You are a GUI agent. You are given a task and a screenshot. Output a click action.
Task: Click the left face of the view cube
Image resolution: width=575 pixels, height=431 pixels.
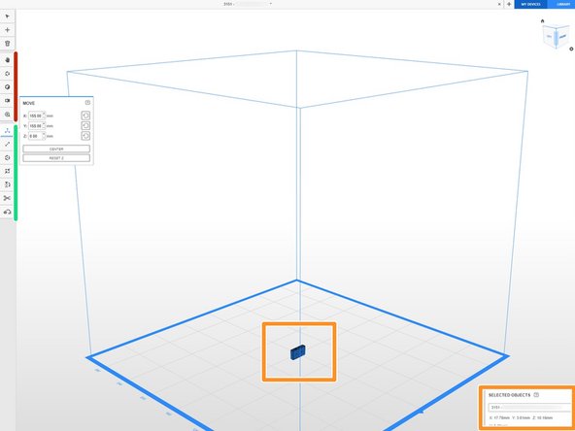549,37
